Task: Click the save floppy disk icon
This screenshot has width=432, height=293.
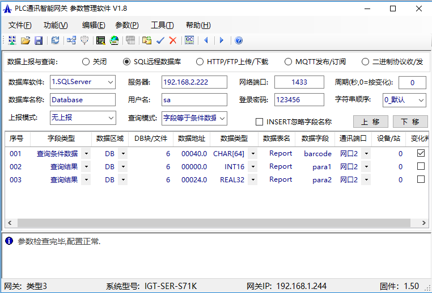Action: click(x=39, y=40)
